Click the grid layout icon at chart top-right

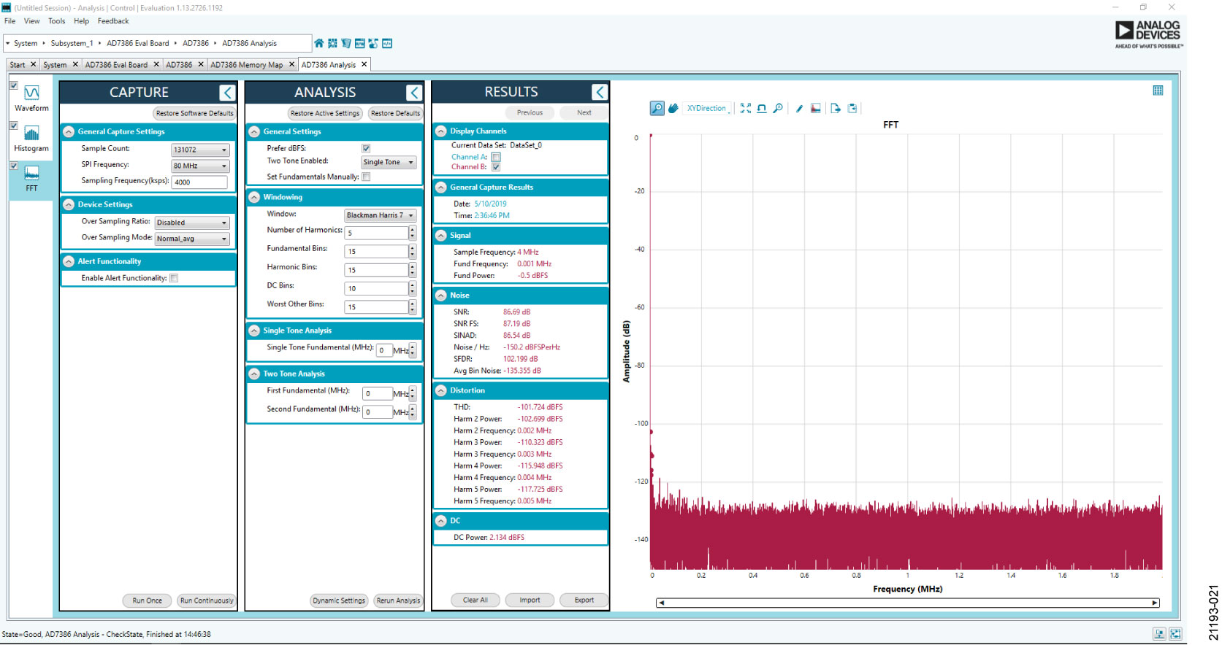(1158, 90)
